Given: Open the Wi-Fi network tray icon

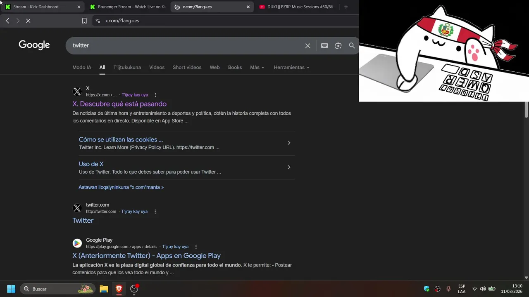Looking at the screenshot, I should [x=474, y=289].
